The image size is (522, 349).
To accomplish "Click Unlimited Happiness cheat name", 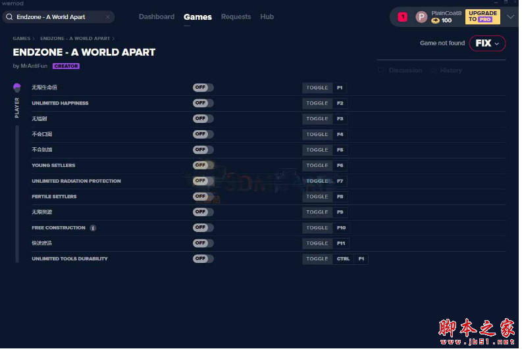I will tap(61, 103).
